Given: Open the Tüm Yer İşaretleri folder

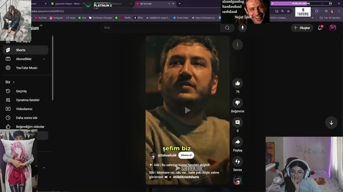Looking at the screenshot, I should tap(330, 18).
